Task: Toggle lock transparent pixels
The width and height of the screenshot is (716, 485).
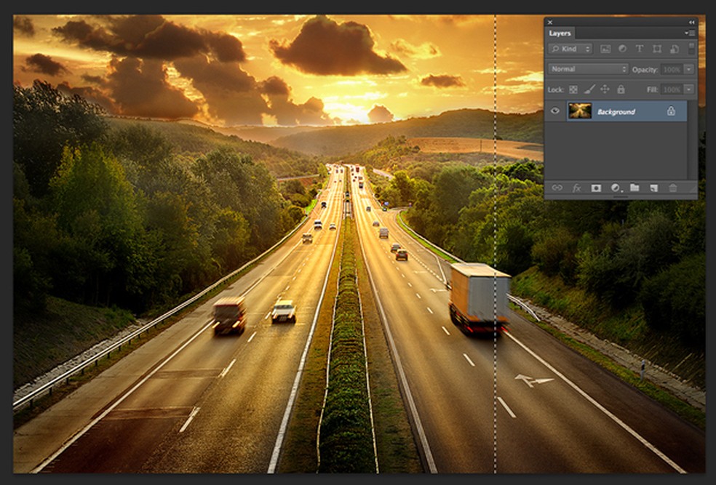Action: (573, 89)
